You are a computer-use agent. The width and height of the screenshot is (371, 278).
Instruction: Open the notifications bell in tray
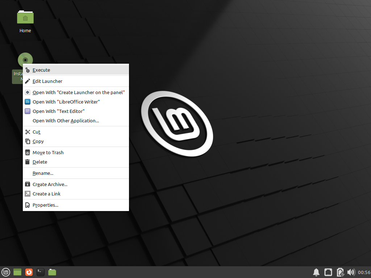tap(316, 272)
